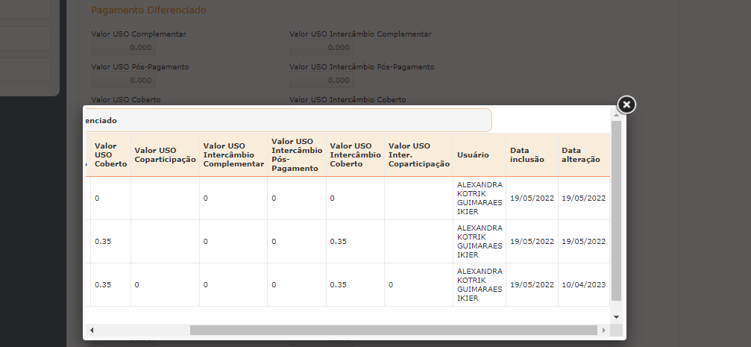
Task: Click the horizontal scrollbar right arrow
Action: (x=603, y=330)
